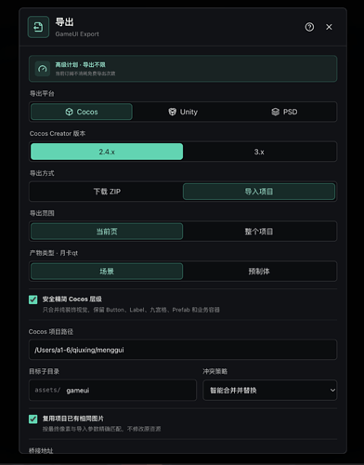Viewport: 364px width, 465px height.
Task: Select 场景 as output type
Action: coord(107,272)
